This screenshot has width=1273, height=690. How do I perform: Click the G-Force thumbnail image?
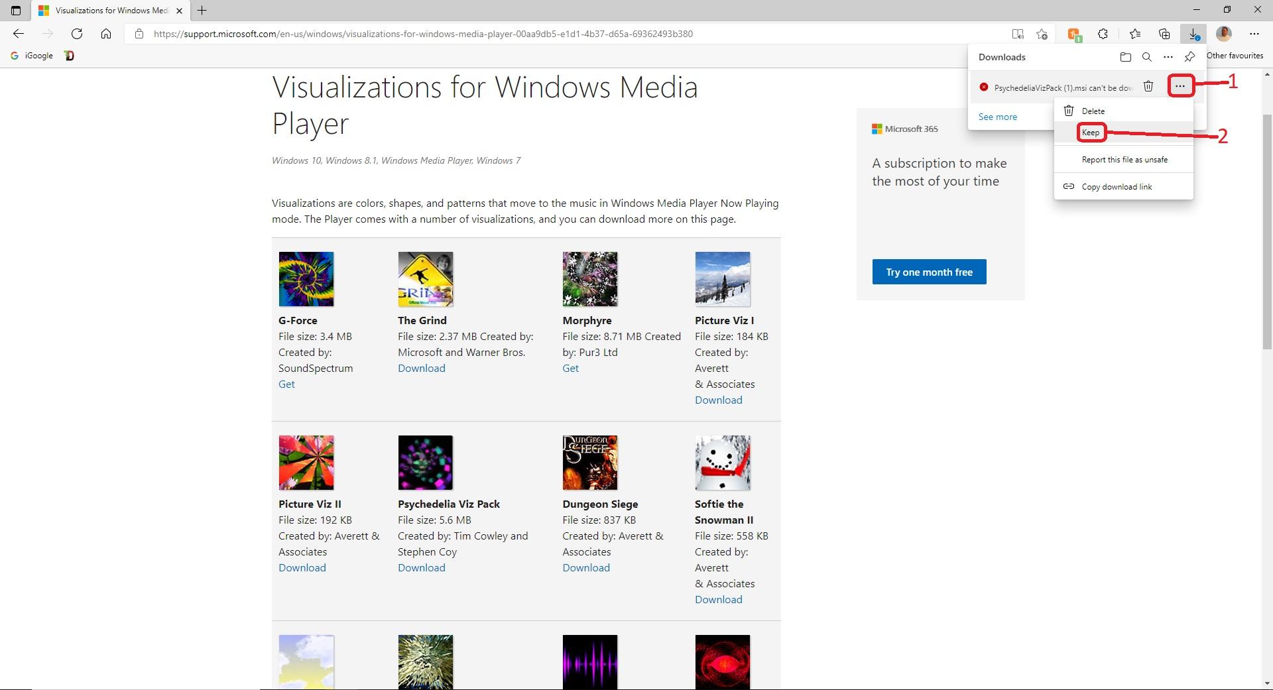(x=306, y=279)
